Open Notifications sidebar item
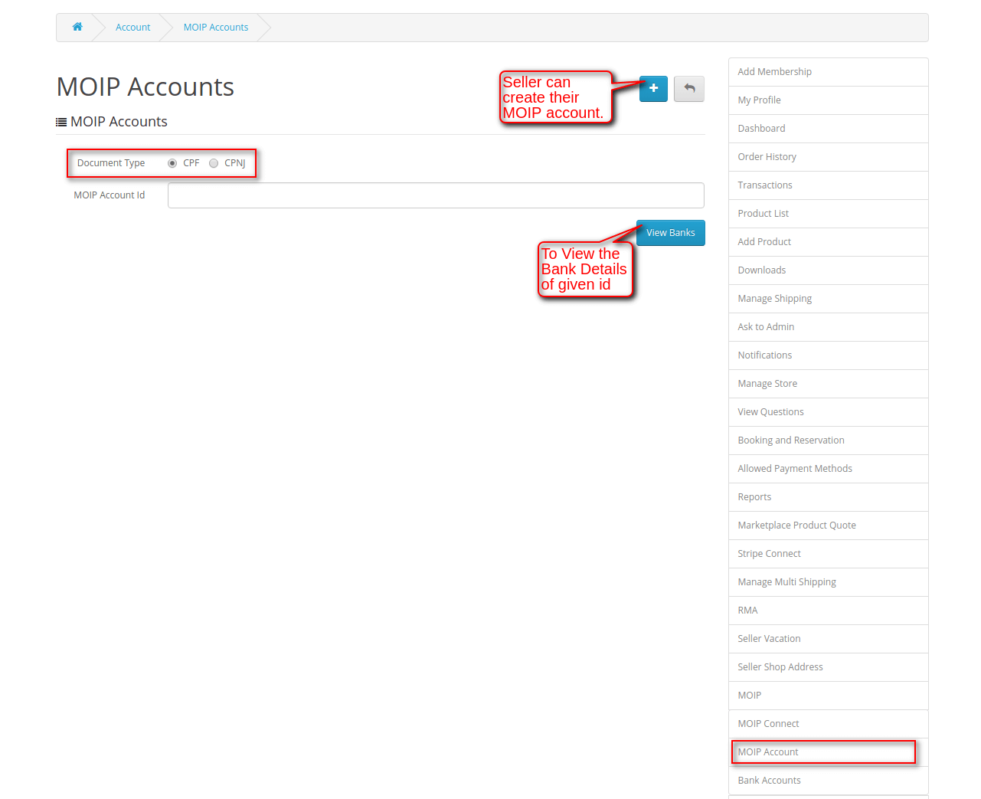The width and height of the screenshot is (981, 799). (x=829, y=355)
